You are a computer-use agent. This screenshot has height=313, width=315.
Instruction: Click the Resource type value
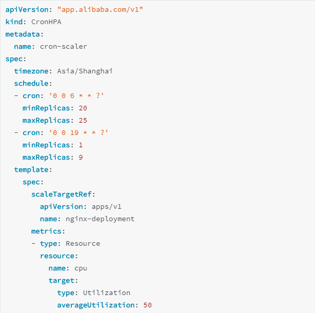click(83, 243)
